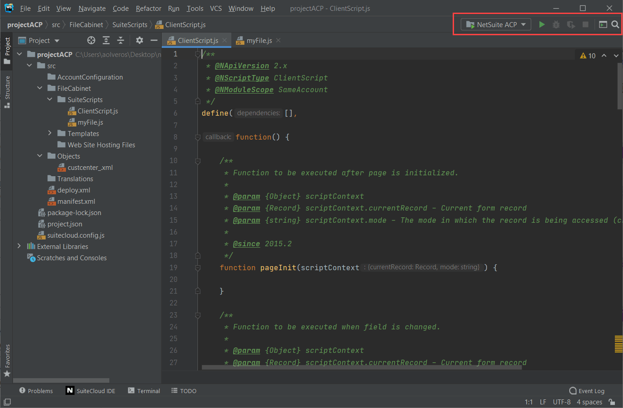Open the NetSuite ACP run configuration dropdown

pos(496,24)
